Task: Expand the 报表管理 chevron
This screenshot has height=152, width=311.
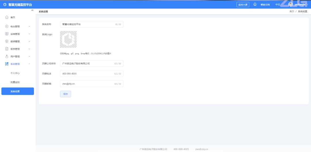Action: pyautogui.click(x=29, y=49)
